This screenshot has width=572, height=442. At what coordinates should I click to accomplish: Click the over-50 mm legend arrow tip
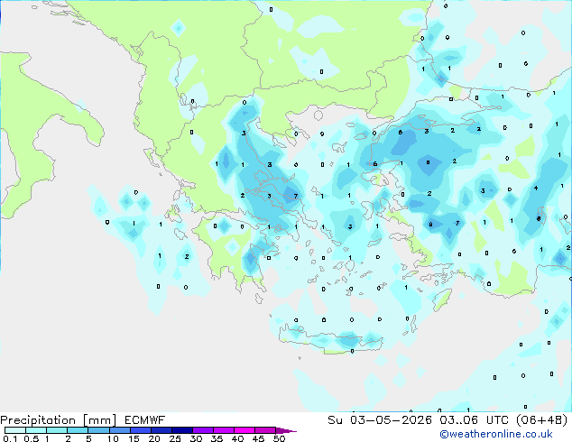click(x=286, y=430)
